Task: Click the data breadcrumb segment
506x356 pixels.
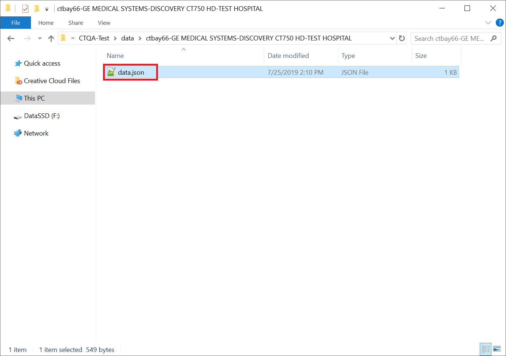Action: coord(127,38)
